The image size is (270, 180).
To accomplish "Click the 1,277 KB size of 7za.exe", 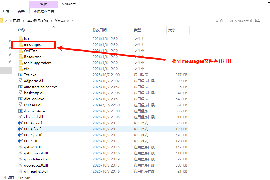I will click(180, 75).
